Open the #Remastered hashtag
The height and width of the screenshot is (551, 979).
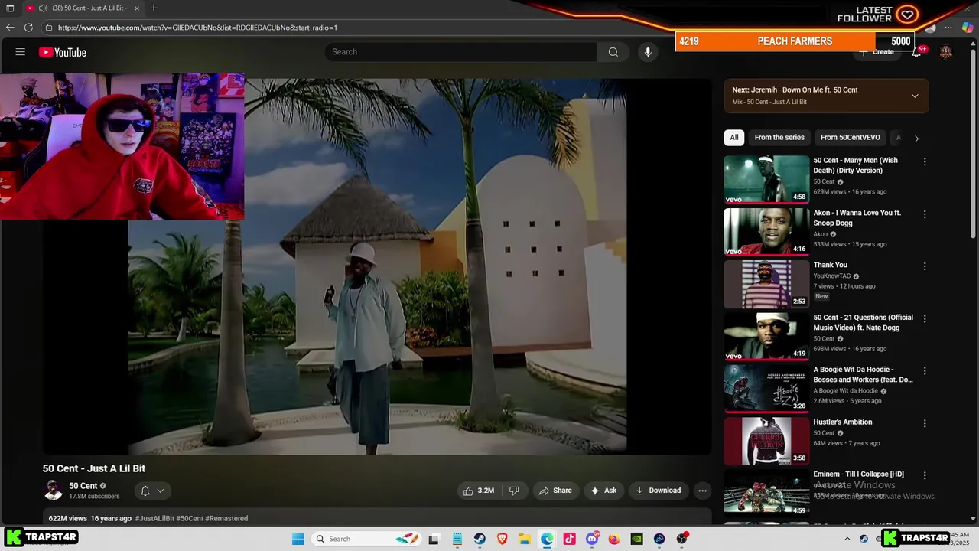coord(226,518)
